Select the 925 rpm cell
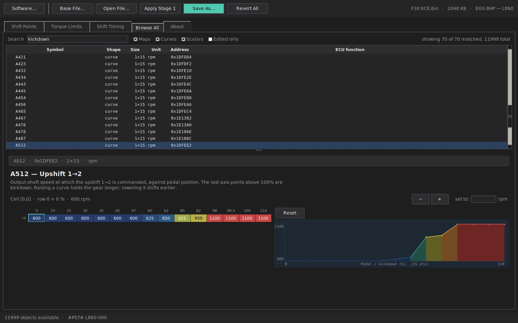Screen dimensions: 518x323 pyautogui.click(x=182, y=218)
